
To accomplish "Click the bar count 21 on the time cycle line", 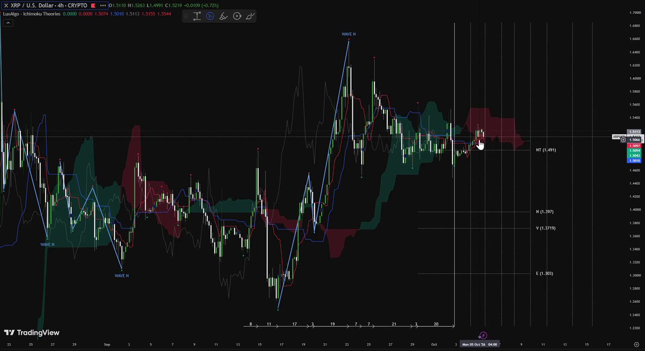I will click(394, 324).
